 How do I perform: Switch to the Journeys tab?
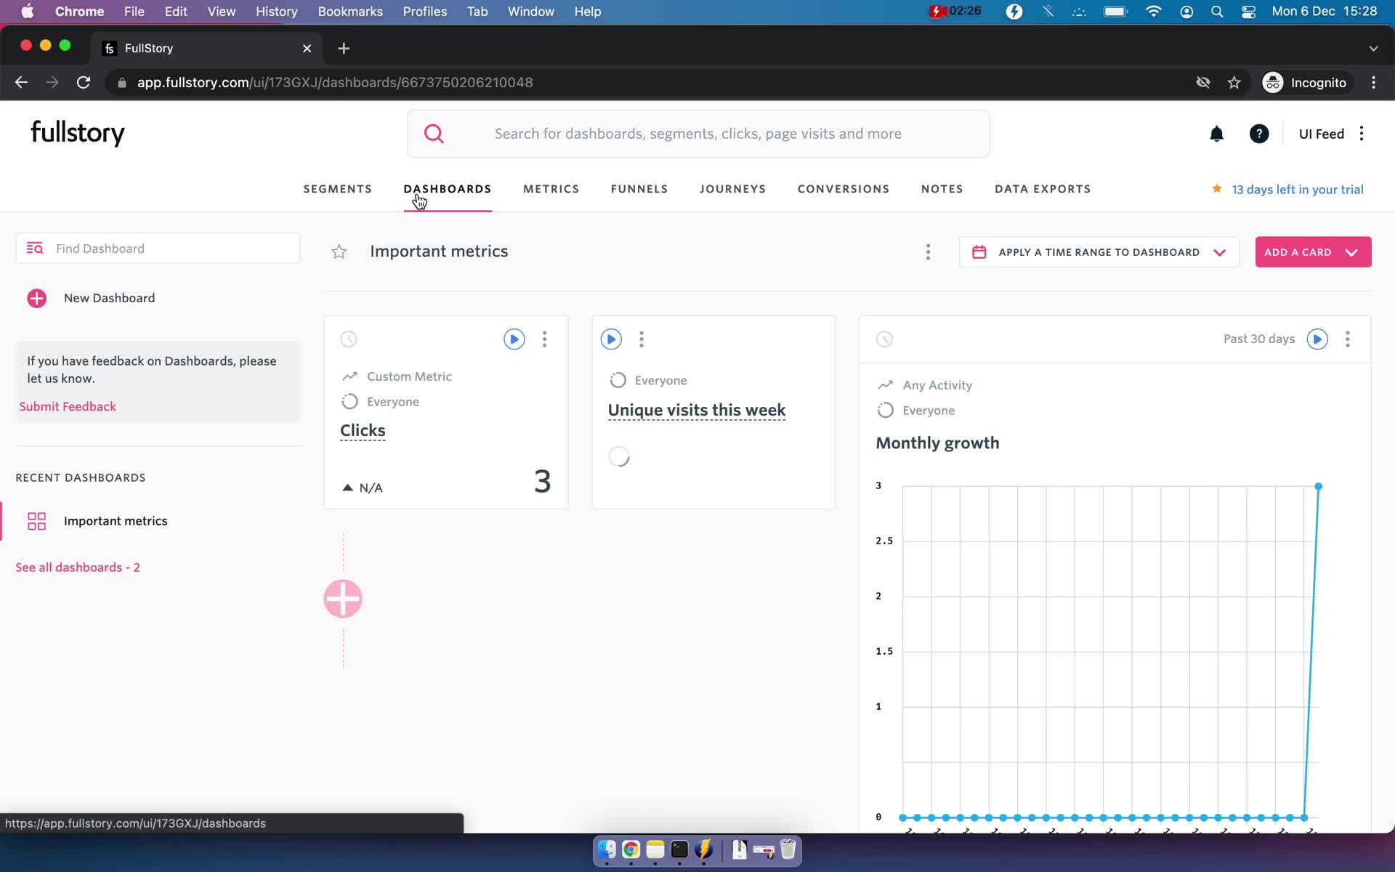pos(733,189)
